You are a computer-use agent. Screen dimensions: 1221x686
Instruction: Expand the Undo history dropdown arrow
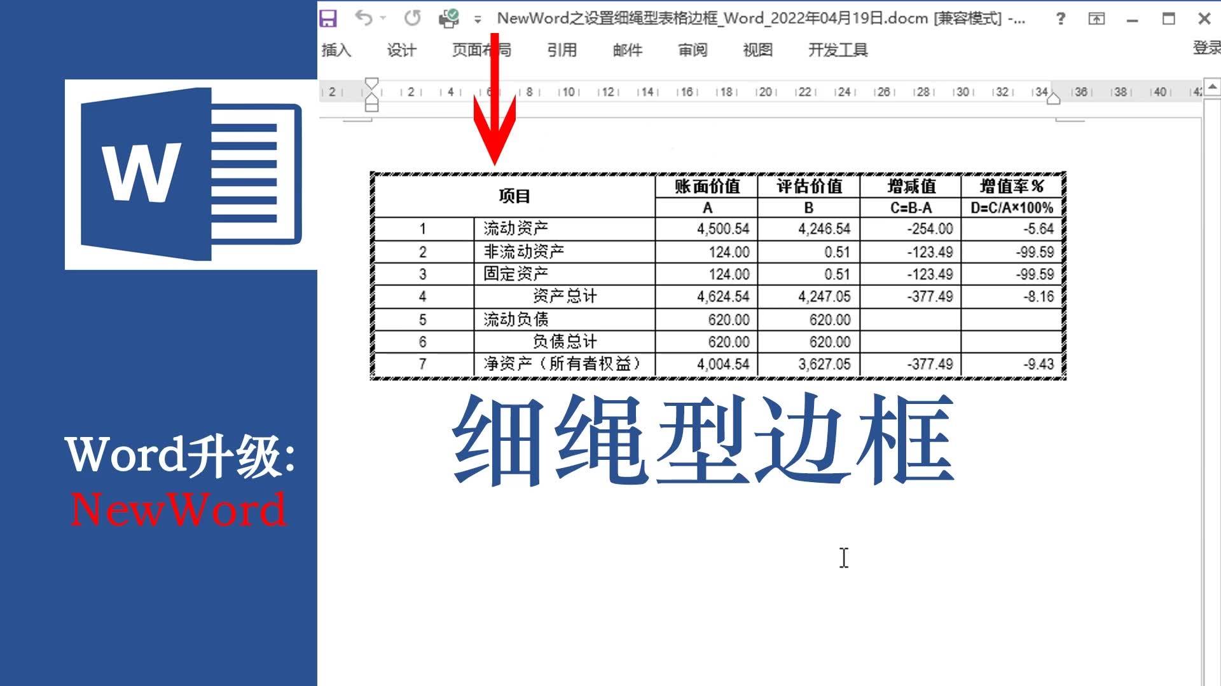click(x=383, y=18)
